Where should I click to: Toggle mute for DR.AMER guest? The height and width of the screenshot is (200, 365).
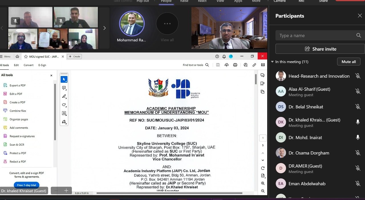[358, 168]
